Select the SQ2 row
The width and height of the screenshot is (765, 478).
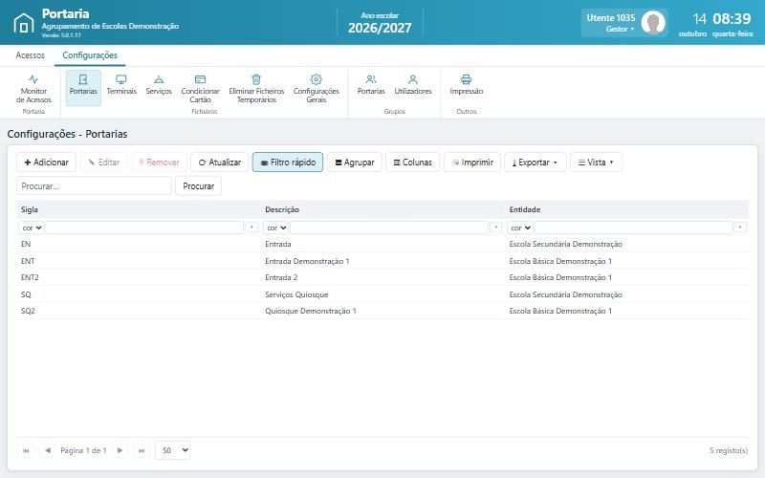click(x=382, y=312)
